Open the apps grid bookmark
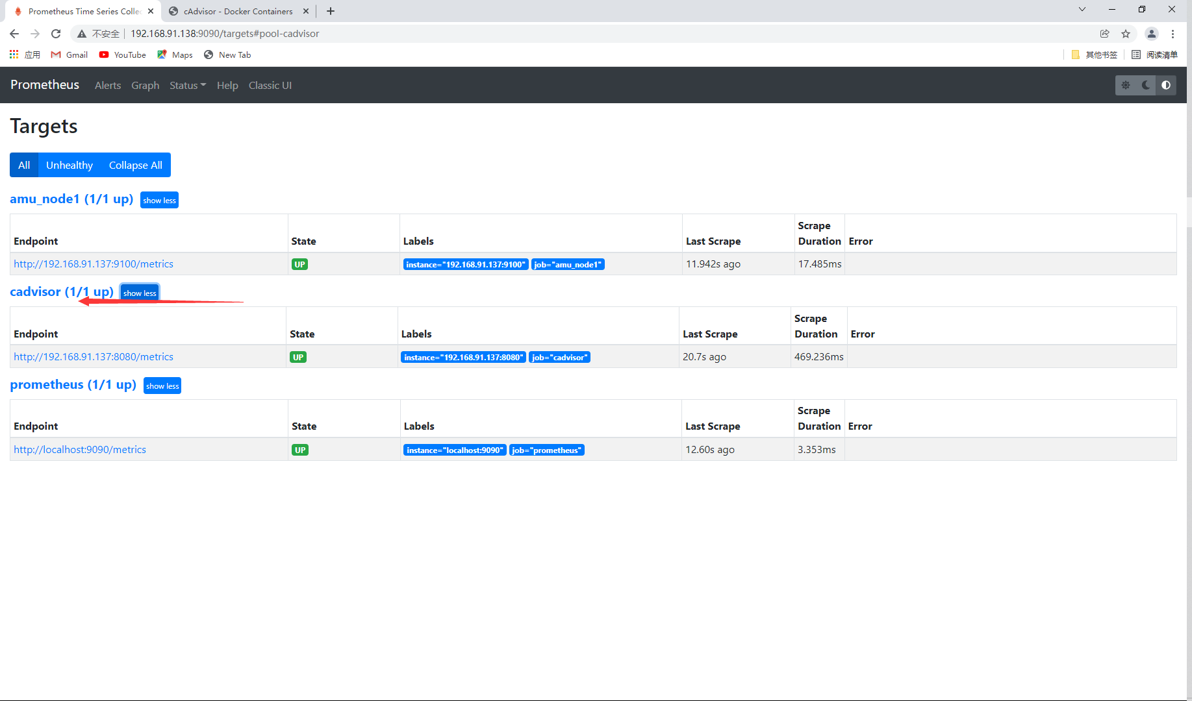The height and width of the screenshot is (701, 1192). pos(25,55)
